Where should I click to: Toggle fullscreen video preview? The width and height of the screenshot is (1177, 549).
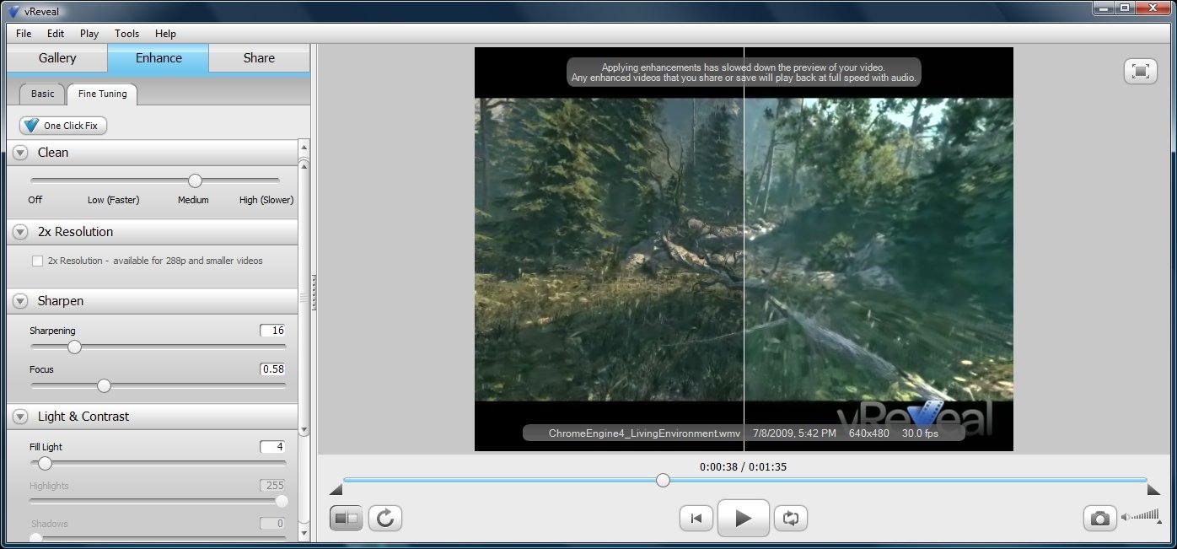(x=1141, y=71)
